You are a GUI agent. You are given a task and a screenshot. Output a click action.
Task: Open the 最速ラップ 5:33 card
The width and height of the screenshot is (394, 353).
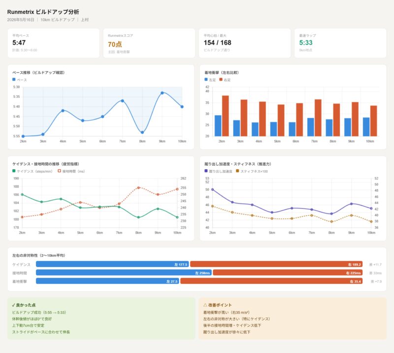340,43
